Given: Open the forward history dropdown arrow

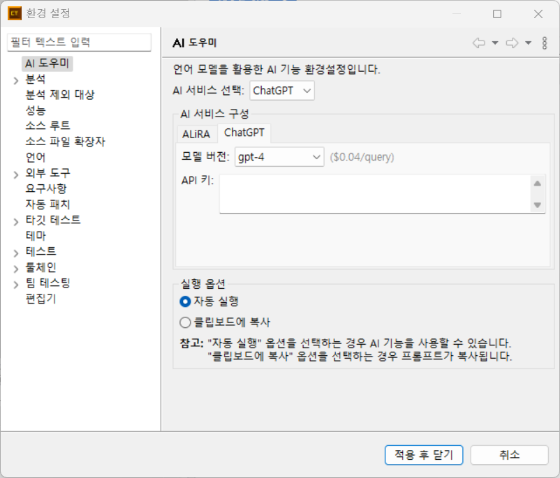Looking at the screenshot, I should tap(528, 43).
